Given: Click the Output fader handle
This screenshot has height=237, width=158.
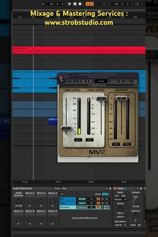Looking at the screenshot, I should point(121,98).
